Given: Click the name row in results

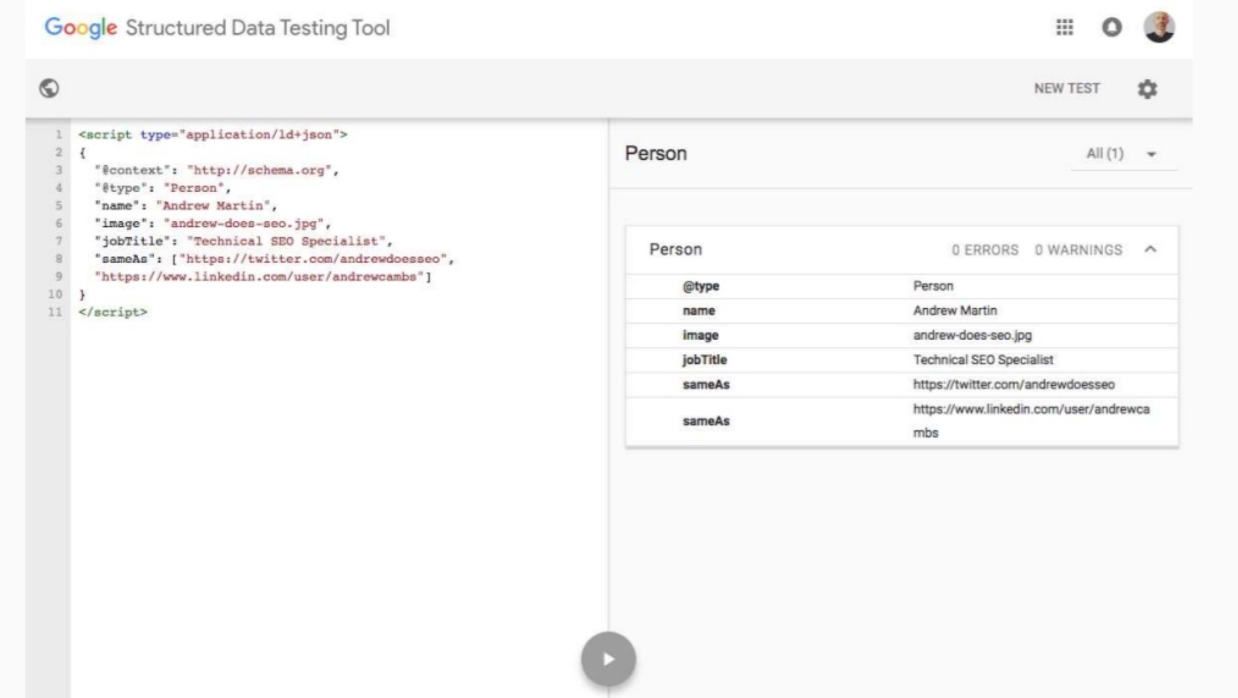Looking at the screenshot, I should tap(955, 310).
